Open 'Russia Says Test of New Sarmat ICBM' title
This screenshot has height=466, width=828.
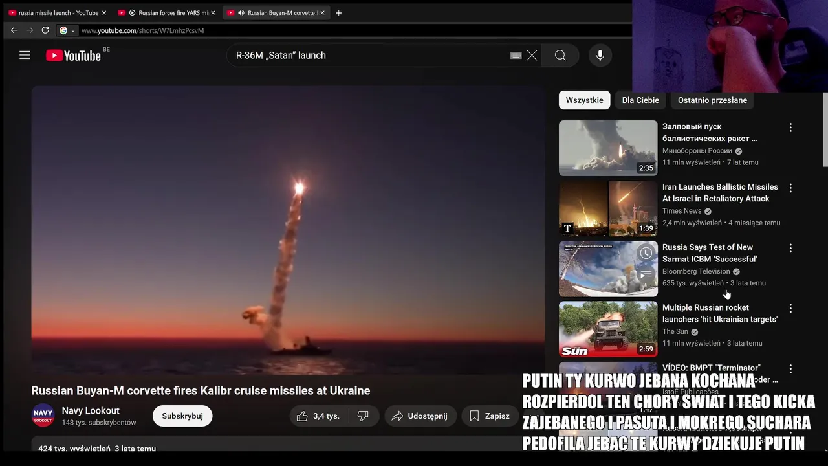click(x=710, y=253)
